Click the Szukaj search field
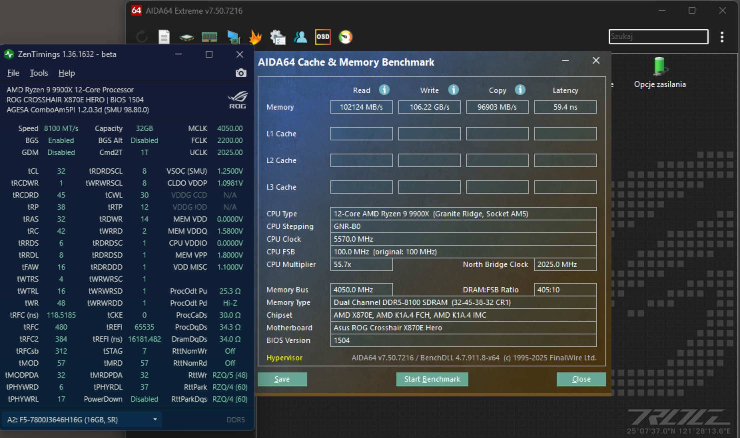 click(x=658, y=36)
